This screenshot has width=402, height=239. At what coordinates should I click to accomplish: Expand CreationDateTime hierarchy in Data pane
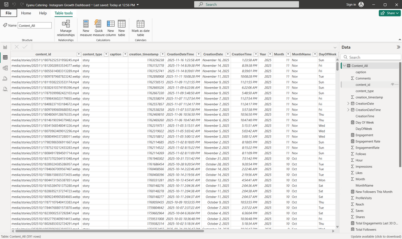tap(348, 110)
